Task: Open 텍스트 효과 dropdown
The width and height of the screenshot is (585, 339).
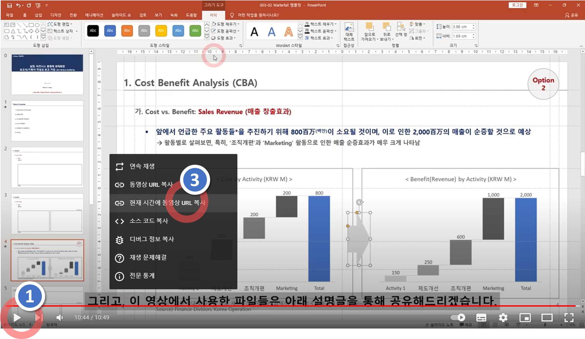Action: pos(319,38)
